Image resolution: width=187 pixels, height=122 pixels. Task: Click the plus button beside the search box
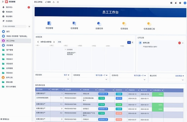[x=29, y=27]
